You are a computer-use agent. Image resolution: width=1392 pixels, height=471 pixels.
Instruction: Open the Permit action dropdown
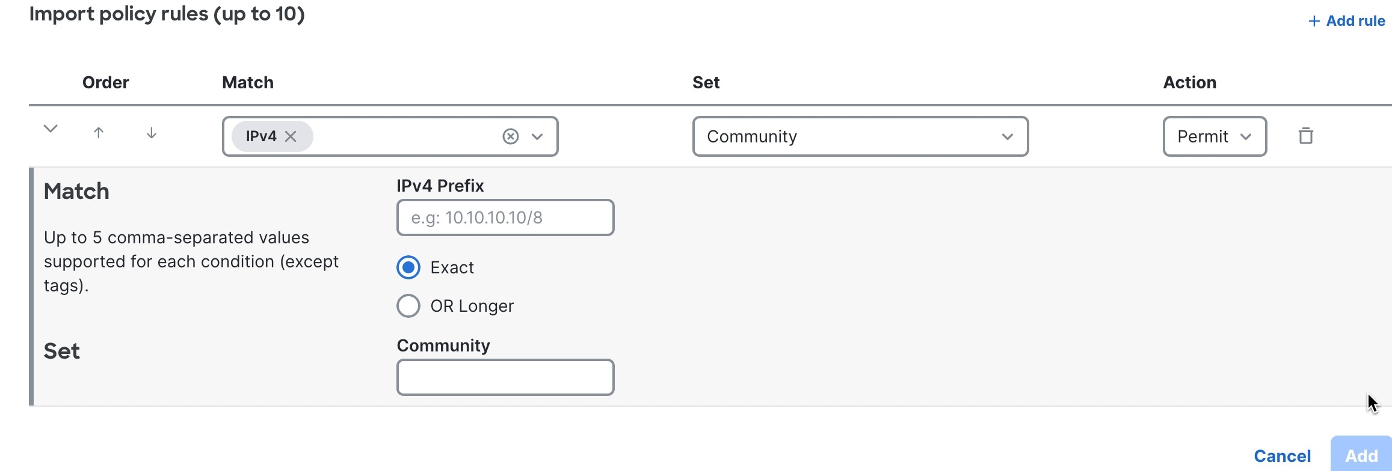coord(1215,136)
